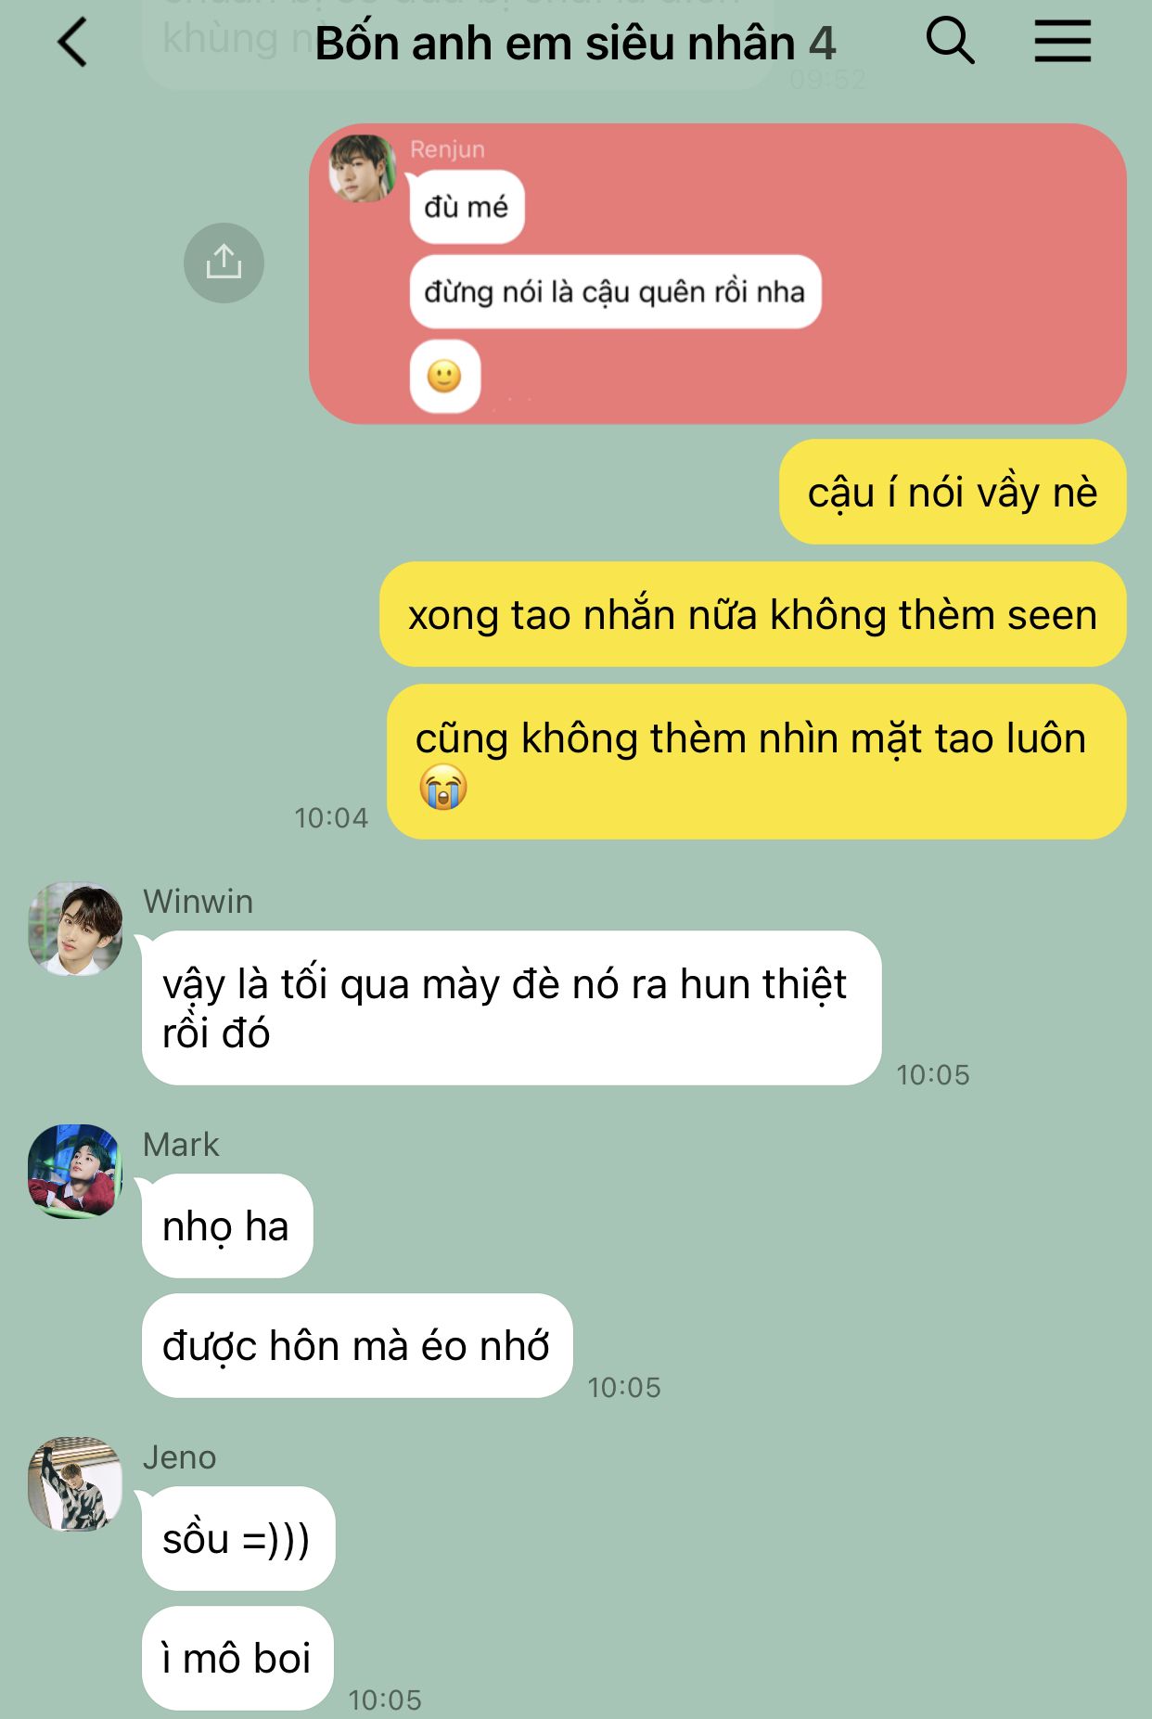Viewport: 1152px width, 1719px height.
Task: Select Winwin's message about 'tối qua'
Action: [511, 1007]
